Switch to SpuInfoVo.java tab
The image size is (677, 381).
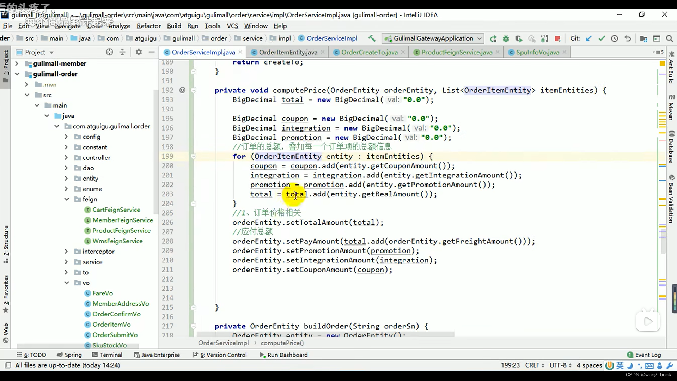(x=537, y=52)
